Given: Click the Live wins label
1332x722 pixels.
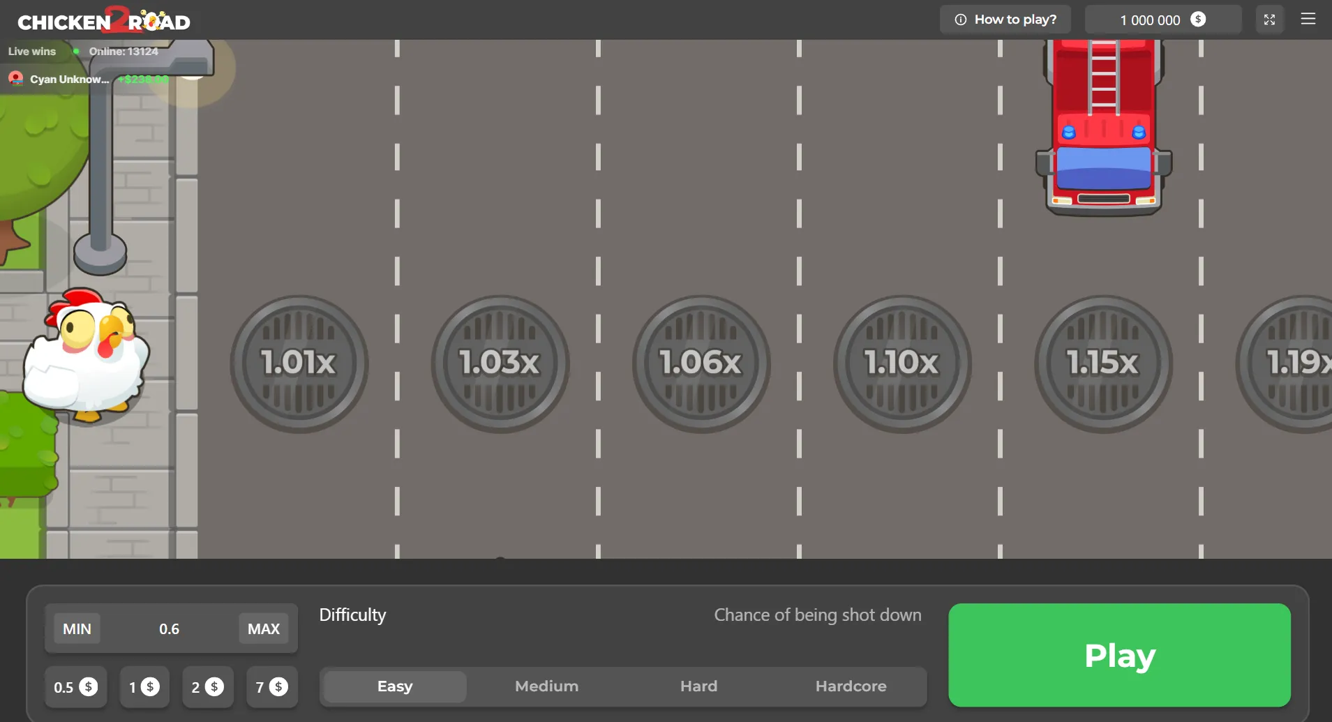Looking at the screenshot, I should pyautogui.click(x=31, y=51).
